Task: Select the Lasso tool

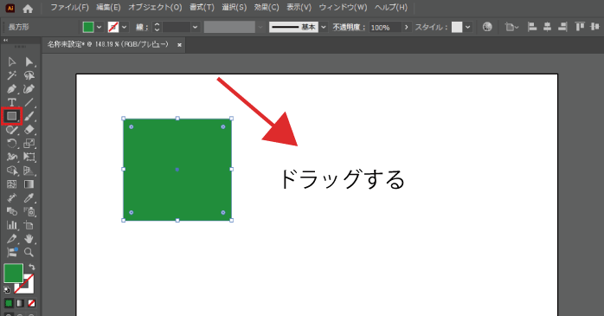Action: 29,75
